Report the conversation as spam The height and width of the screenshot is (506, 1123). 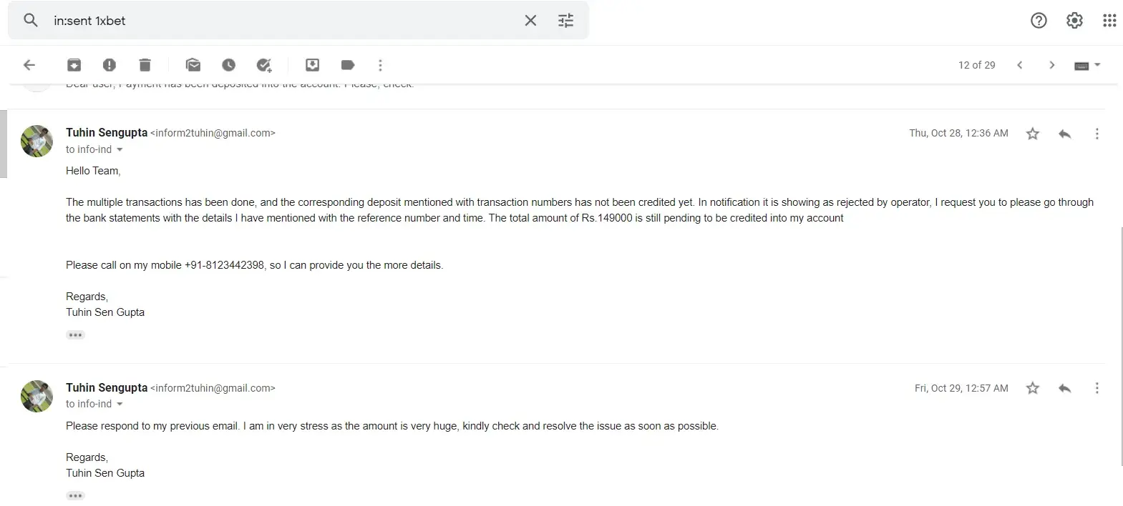coord(109,65)
